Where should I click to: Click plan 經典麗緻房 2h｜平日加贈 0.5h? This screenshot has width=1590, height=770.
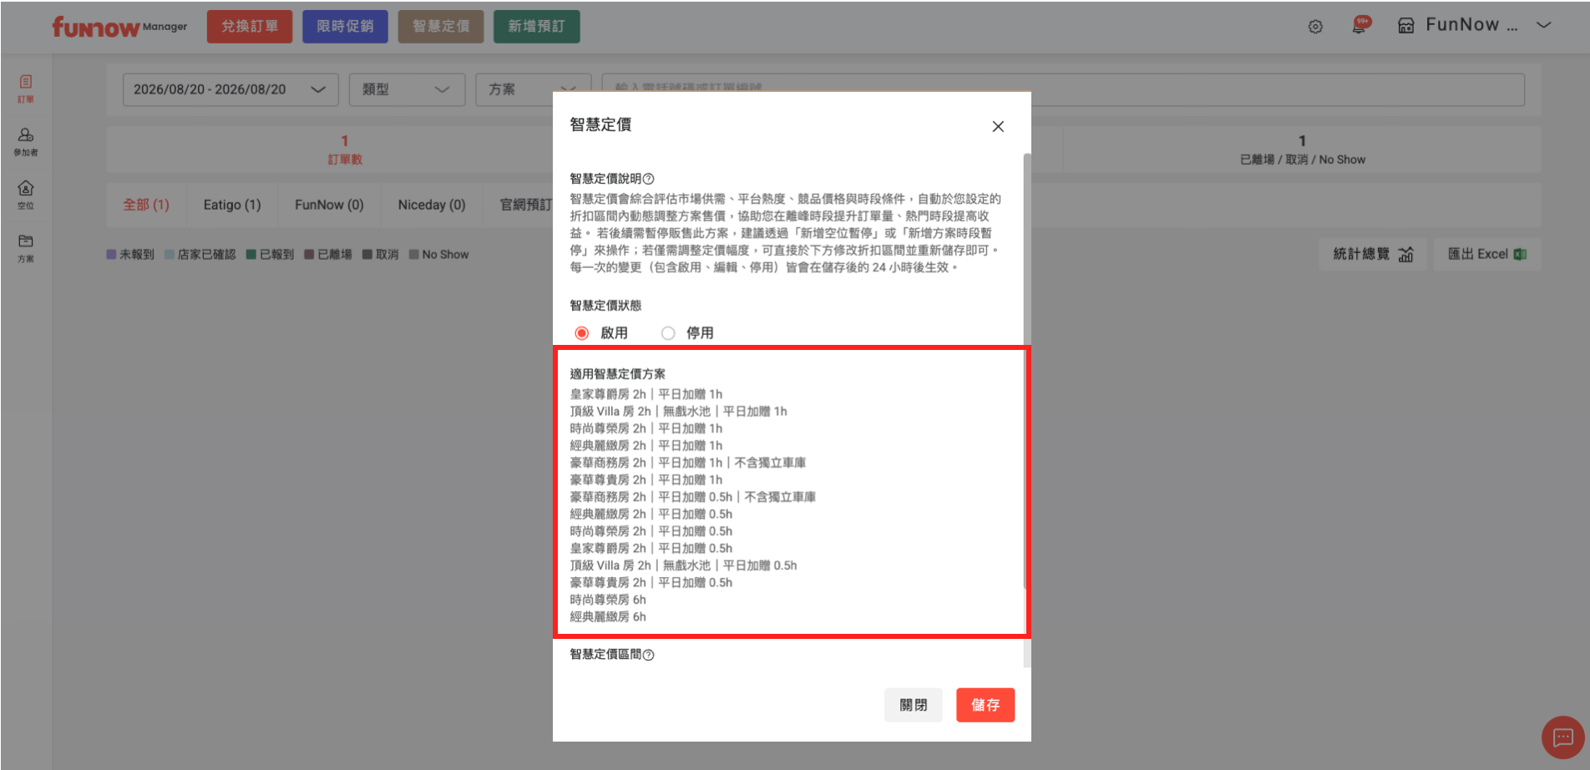pyautogui.click(x=651, y=514)
